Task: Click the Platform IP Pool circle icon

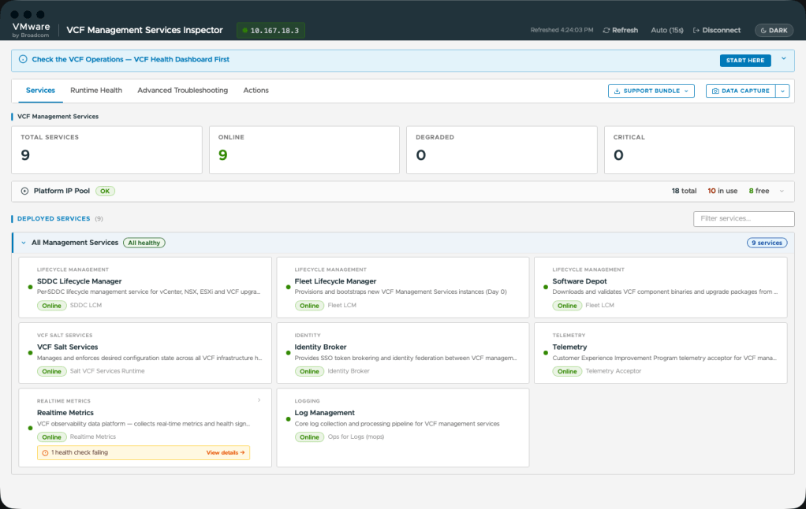Action: click(24, 191)
